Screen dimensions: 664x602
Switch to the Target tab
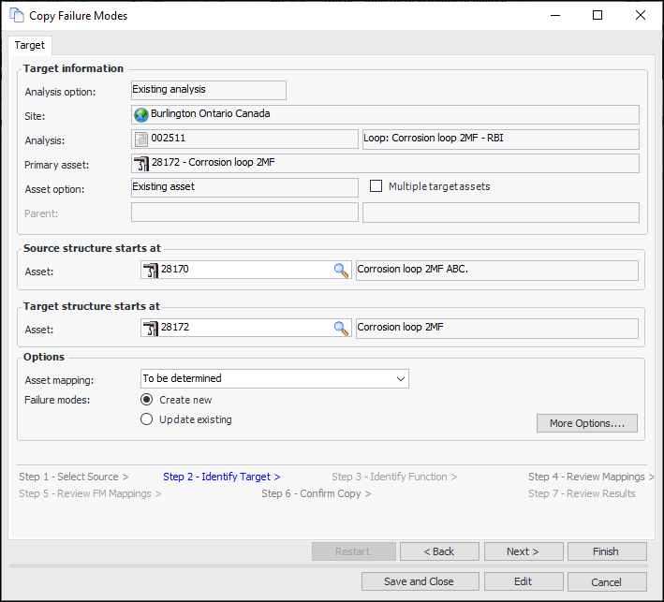[29, 45]
